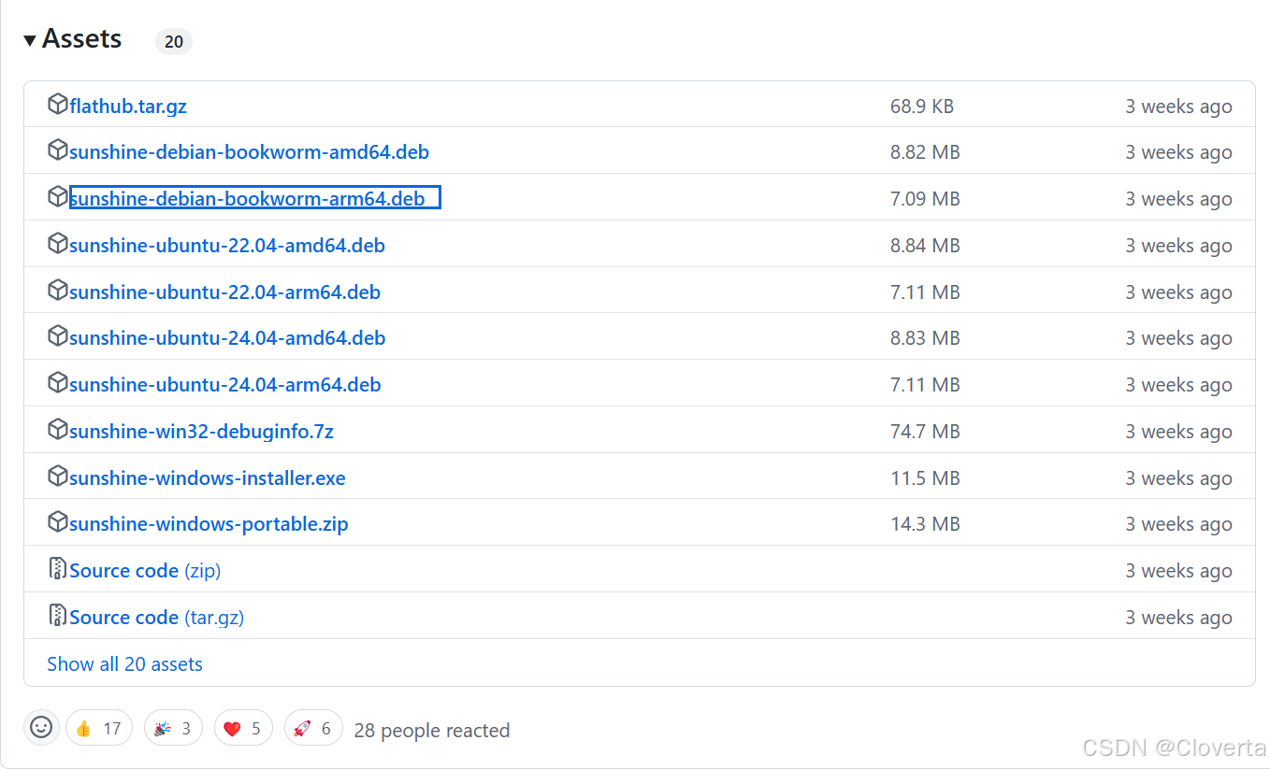Click '3 weeks ago' on flathub.tar.gz row
Image resolution: width=1270 pixels, height=769 pixels.
(x=1178, y=107)
